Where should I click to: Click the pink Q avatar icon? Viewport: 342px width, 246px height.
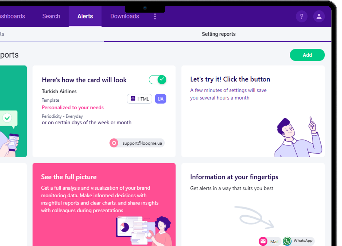point(114,143)
